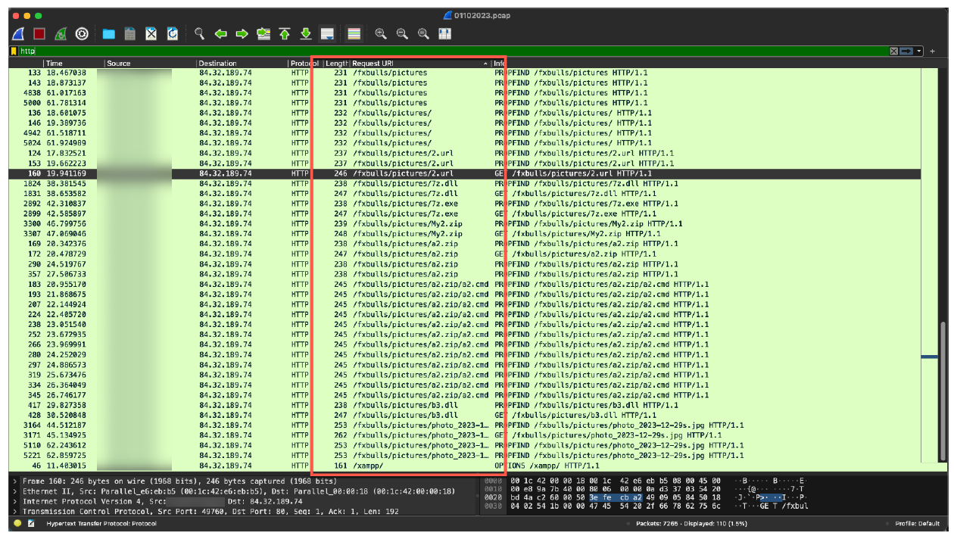Expand the Ethernet II details row
954x536 pixels.
[x=16, y=491]
